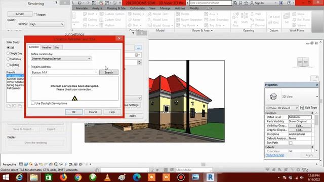Select the Mullion tool
The image size is (324, 182).
tap(107, 25)
